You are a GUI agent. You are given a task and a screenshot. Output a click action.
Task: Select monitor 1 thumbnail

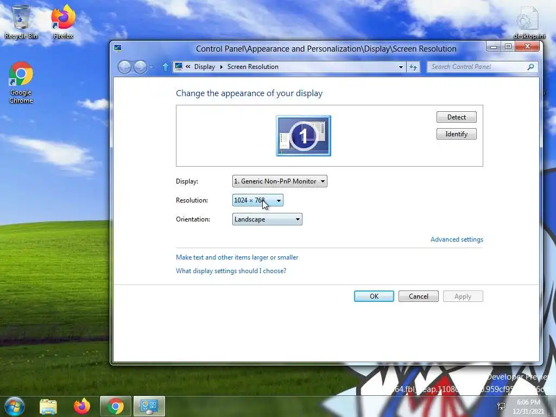pyautogui.click(x=304, y=135)
